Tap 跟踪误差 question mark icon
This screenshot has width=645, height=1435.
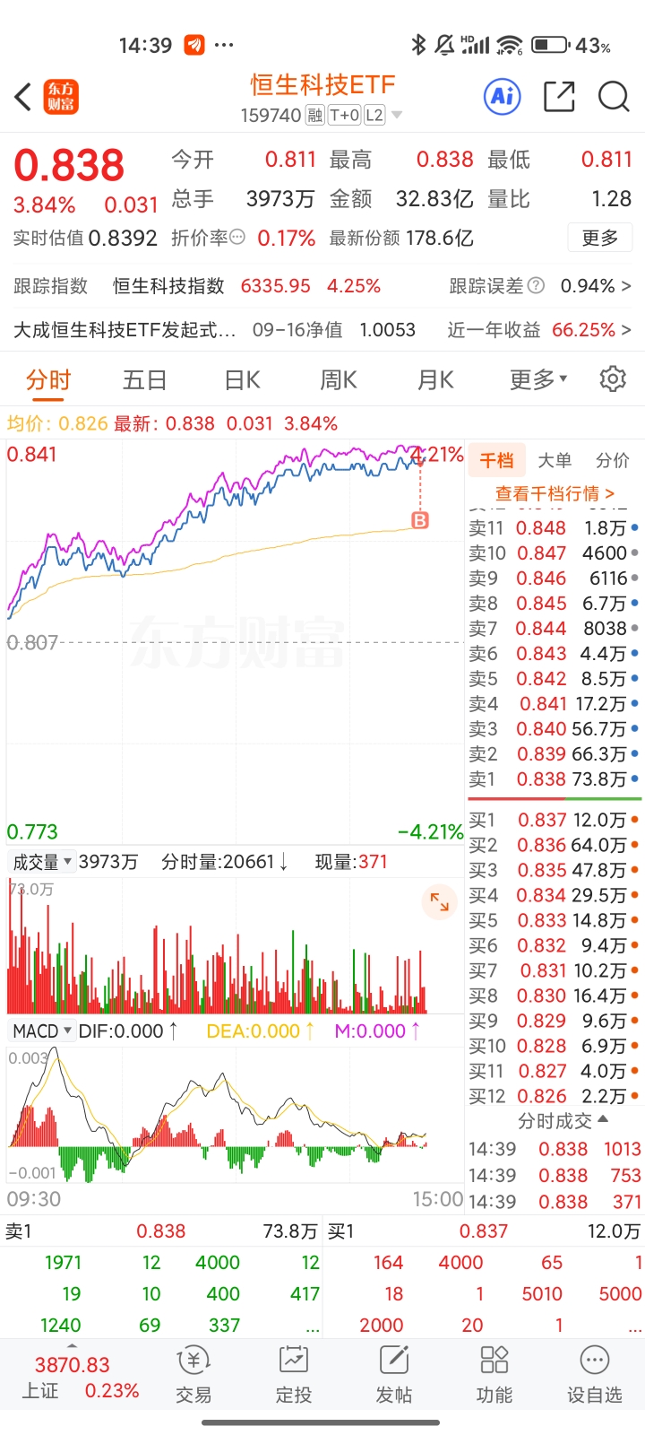click(536, 286)
